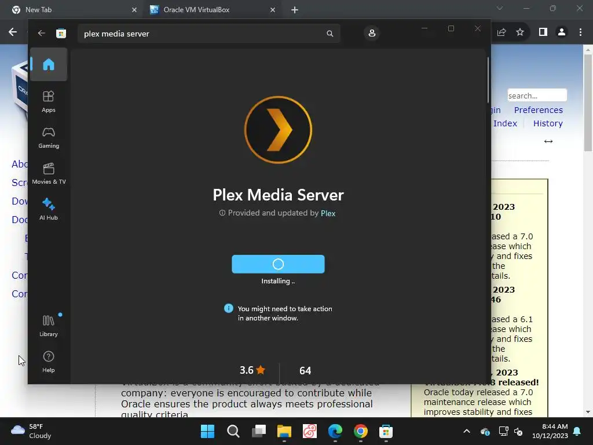Go back in Microsoft Store window

click(41, 33)
